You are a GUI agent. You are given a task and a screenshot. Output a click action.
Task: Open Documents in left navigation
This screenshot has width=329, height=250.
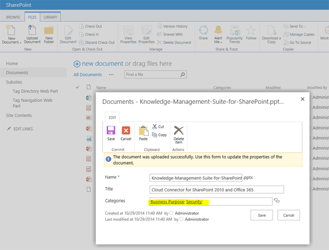tap(17, 73)
